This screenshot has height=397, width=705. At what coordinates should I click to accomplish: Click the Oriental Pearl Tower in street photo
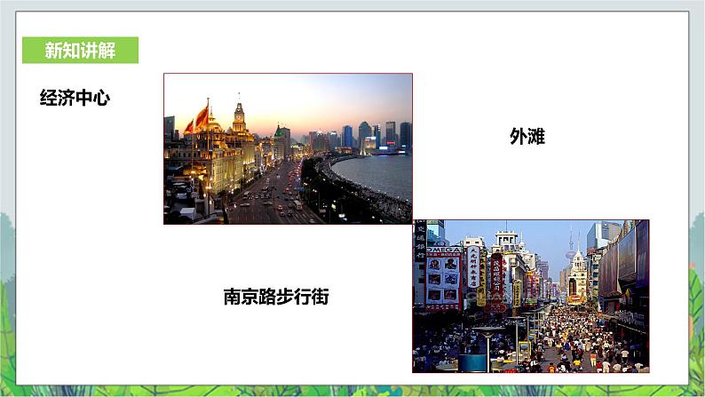pos(570,243)
